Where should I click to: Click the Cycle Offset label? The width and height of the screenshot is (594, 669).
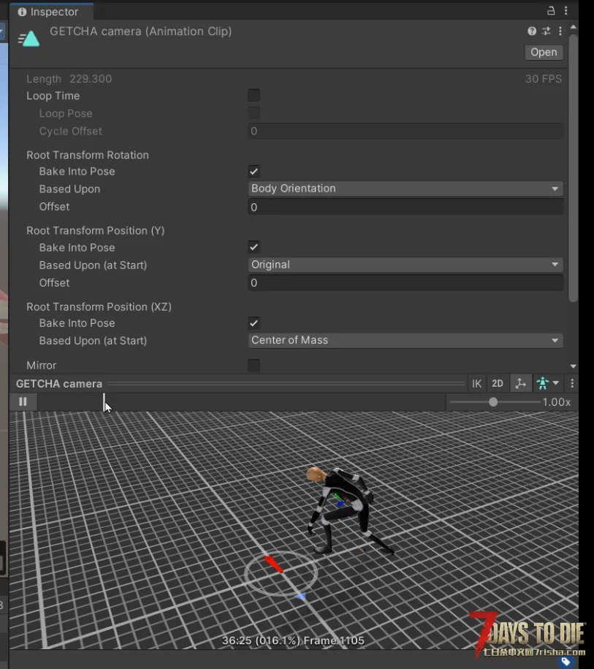point(70,131)
